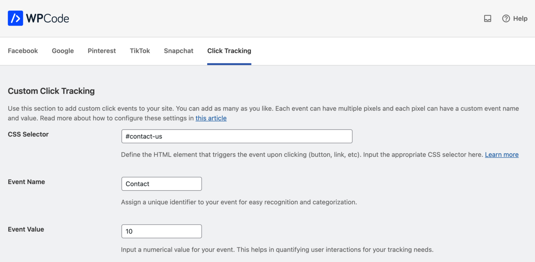Click the "Learn more" link for CSS selectors
535x262 pixels.
click(x=502, y=154)
